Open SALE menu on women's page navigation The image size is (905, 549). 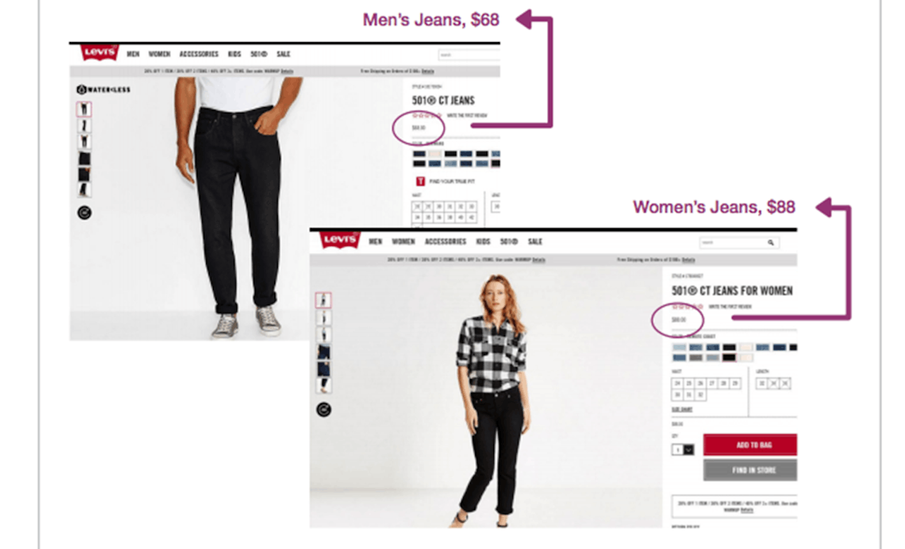click(535, 242)
